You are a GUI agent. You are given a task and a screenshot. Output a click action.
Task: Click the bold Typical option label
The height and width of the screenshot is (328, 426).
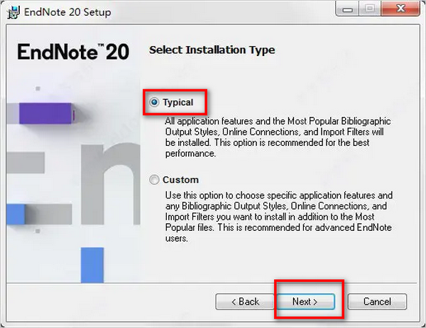coord(178,103)
